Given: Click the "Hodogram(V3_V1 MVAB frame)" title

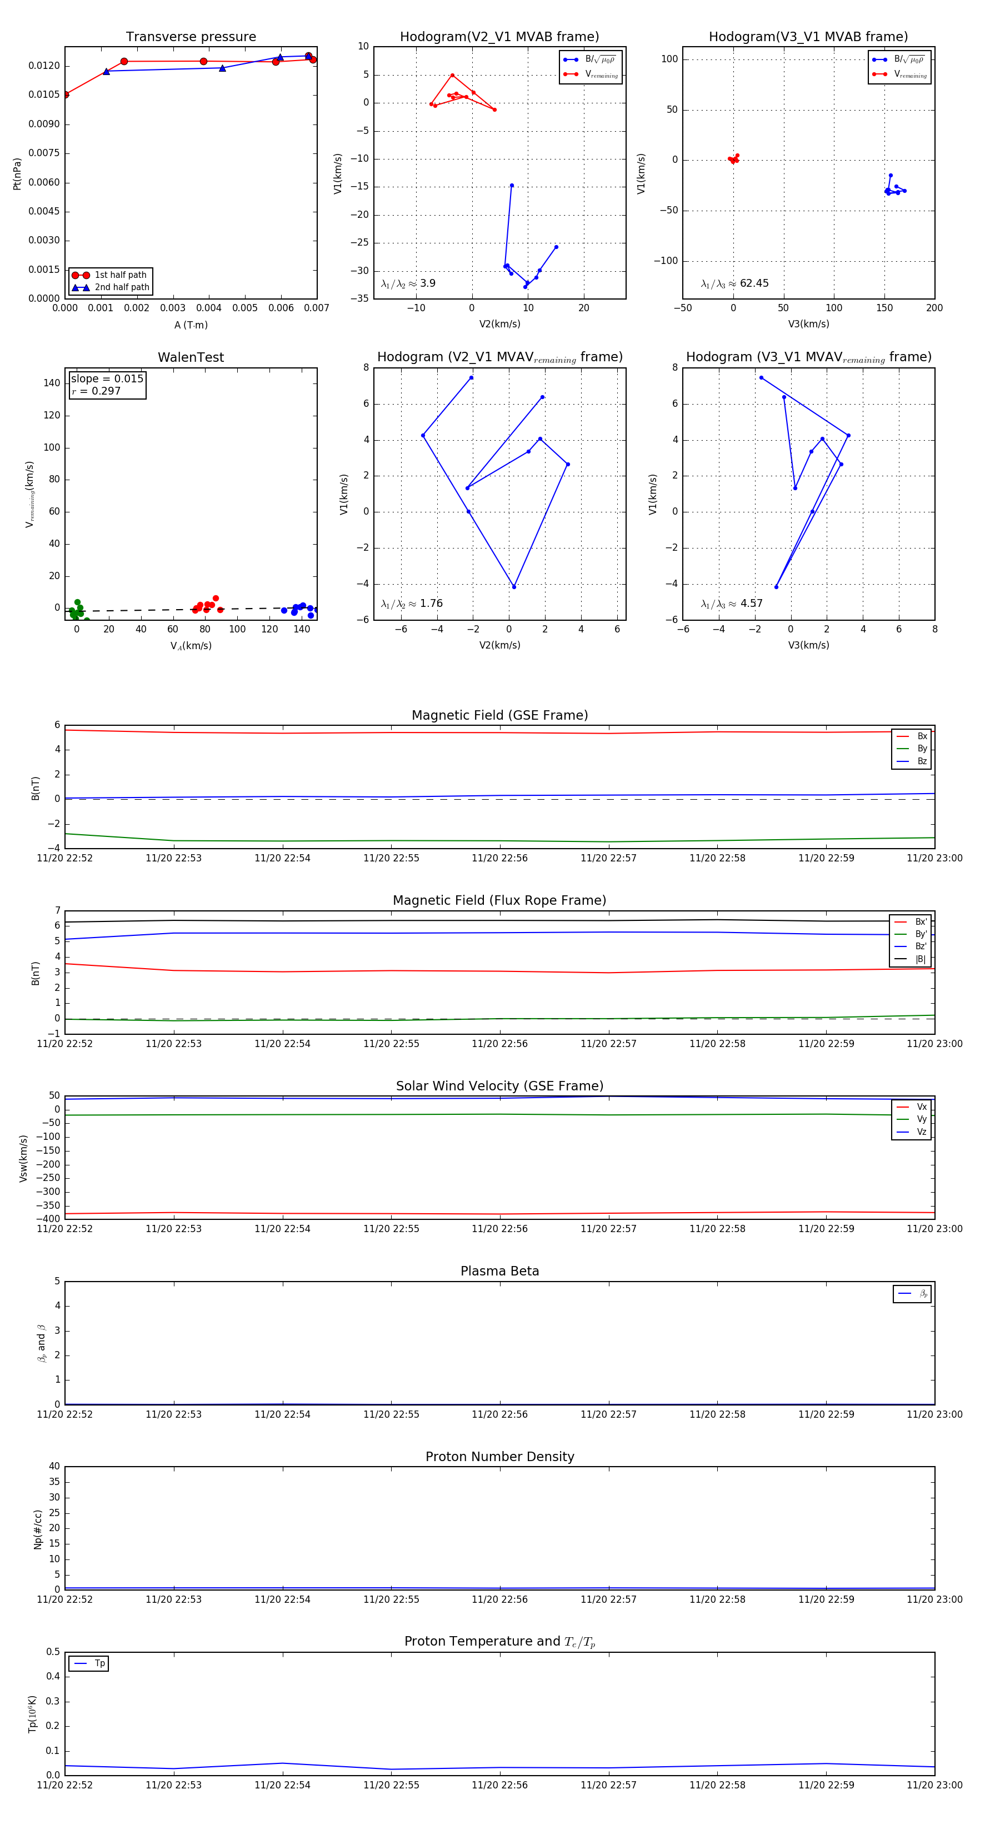Looking at the screenshot, I should pos(808,37).
